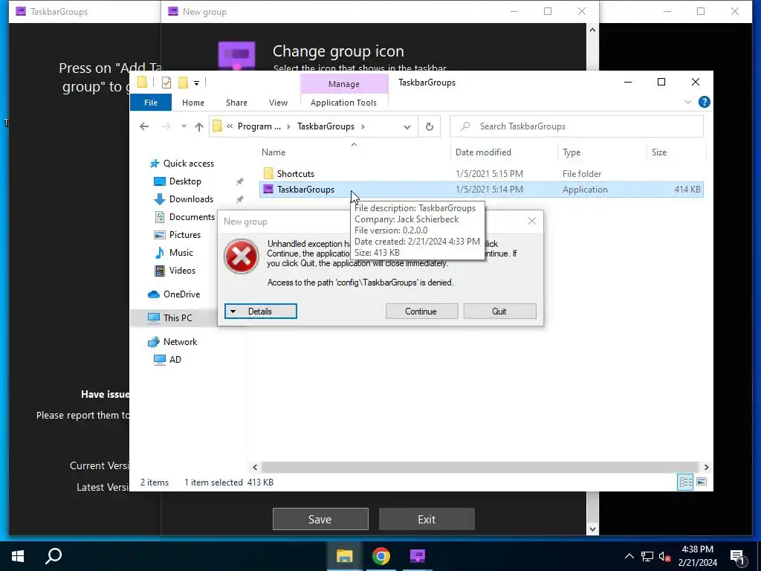Open the File tab in Explorer
The image size is (761, 571).
click(150, 103)
